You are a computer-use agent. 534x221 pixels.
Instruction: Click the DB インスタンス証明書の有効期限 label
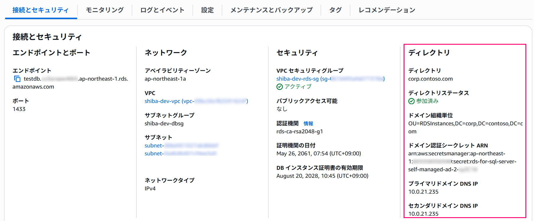(x=320, y=168)
